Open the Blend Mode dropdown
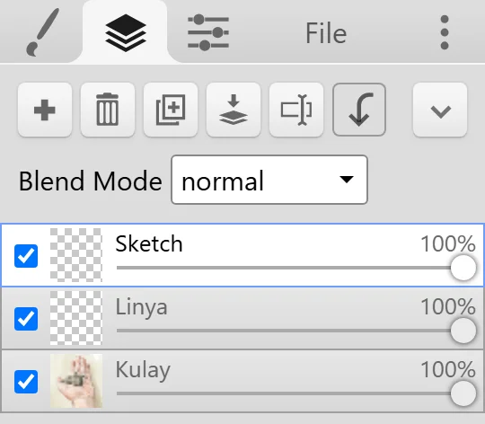Image resolution: width=485 pixels, height=424 pixels. pos(269,180)
